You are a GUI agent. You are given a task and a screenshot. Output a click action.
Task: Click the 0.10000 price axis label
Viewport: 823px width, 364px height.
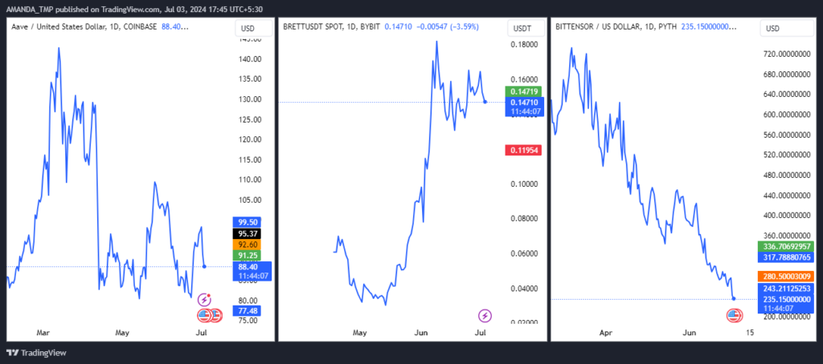click(524, 184)
